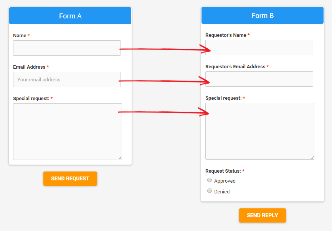Image resolution: width=332 pixels, height=231 pixels.
Task: Focus the Email Address field in Form A
Action: (67, 79)
